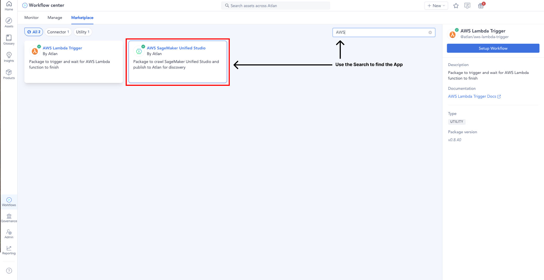Open Reporting from the sidebar
The image size is (544, 280).
[x=9, y=250]
